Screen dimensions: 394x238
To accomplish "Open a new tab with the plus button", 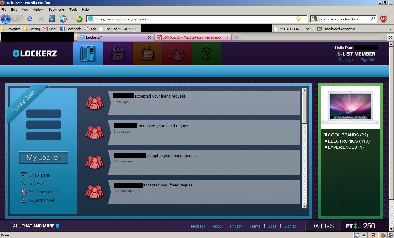I will point(236,37).
